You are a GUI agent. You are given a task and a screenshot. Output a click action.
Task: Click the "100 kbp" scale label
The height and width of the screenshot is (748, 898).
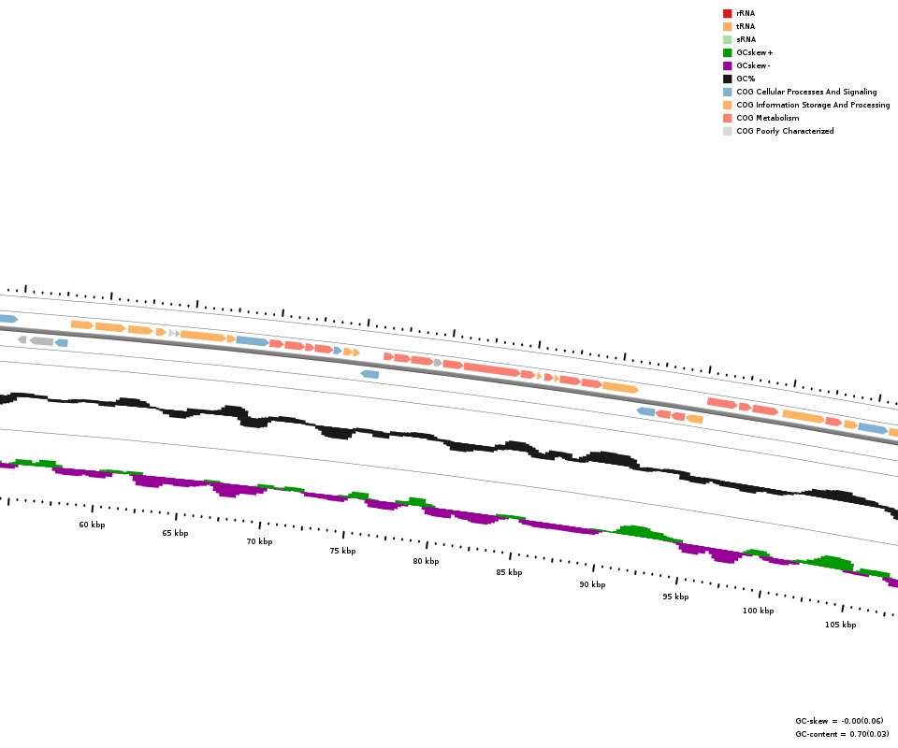(759, 611)
